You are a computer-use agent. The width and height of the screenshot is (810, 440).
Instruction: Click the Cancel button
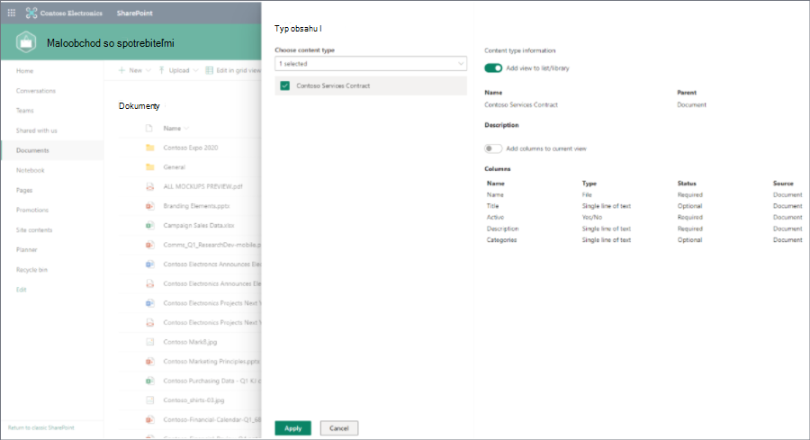point(339,428)
